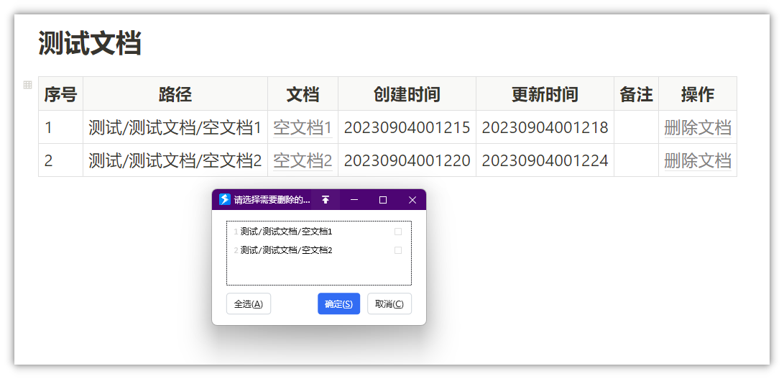Maximize the delete selection dialog
Viewport: 784px width, 379px height.
[383, 200]
